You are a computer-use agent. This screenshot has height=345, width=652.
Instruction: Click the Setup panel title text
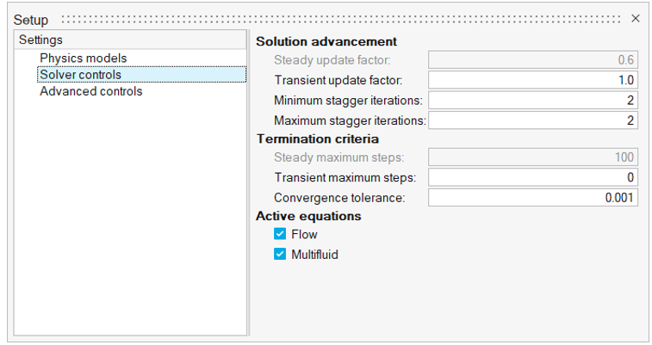31,20
